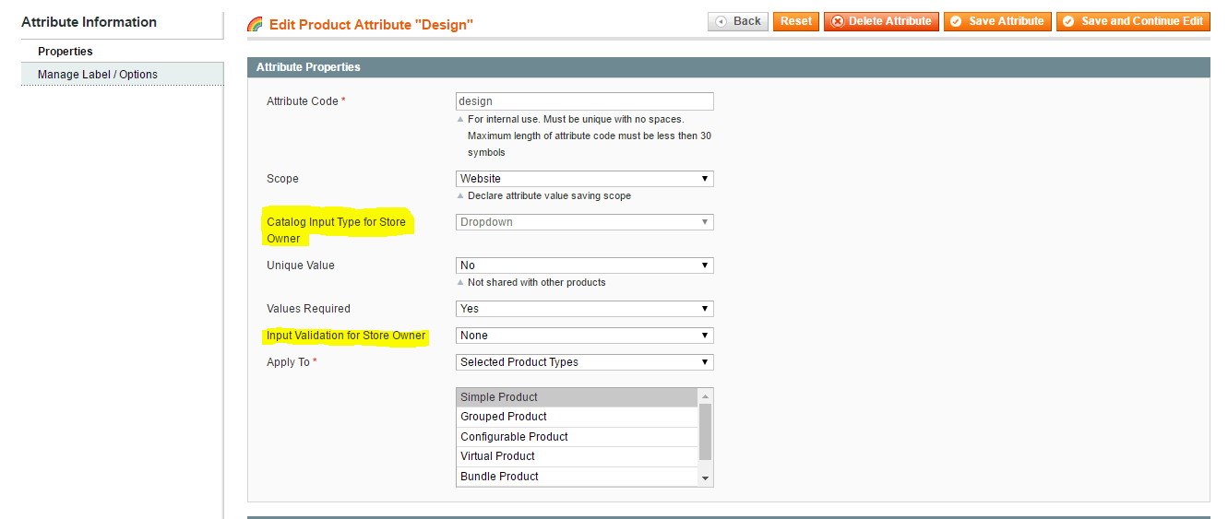Select Bundle Product in the list
1228x519 pixels.
(577, 477)
